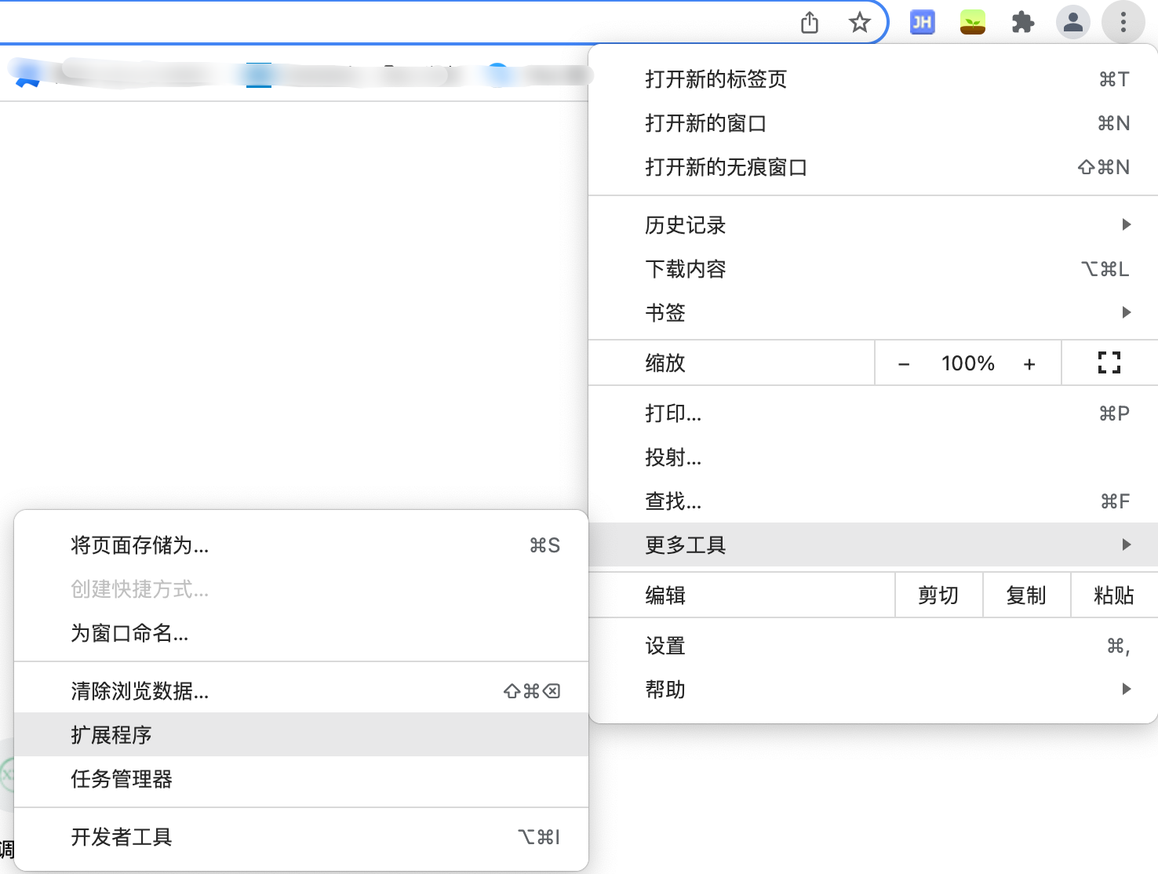Bookmark this page with the star icon

[x=860, y=22]
